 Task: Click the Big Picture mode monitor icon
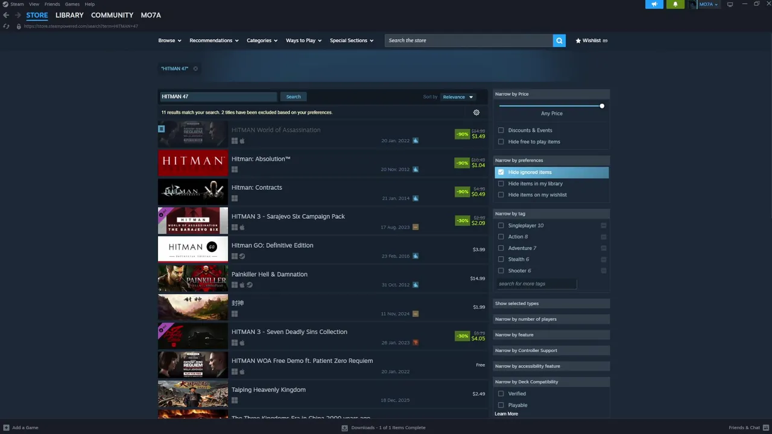point(730,4)
